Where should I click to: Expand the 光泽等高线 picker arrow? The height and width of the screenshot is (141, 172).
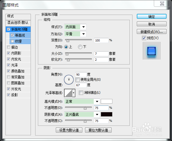click(x=74, y=93)
